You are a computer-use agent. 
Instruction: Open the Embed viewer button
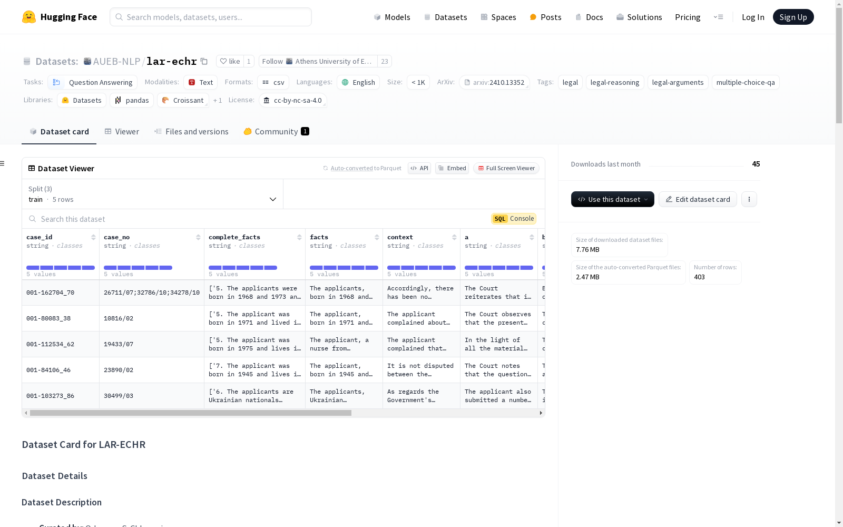pos(452,168)
